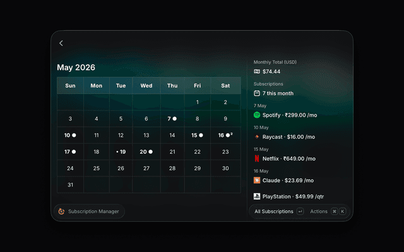Screen dimensions: 404x252
Task: Select May 17 on the calendar
Action: pyautogui.click(x=70, y=152)
